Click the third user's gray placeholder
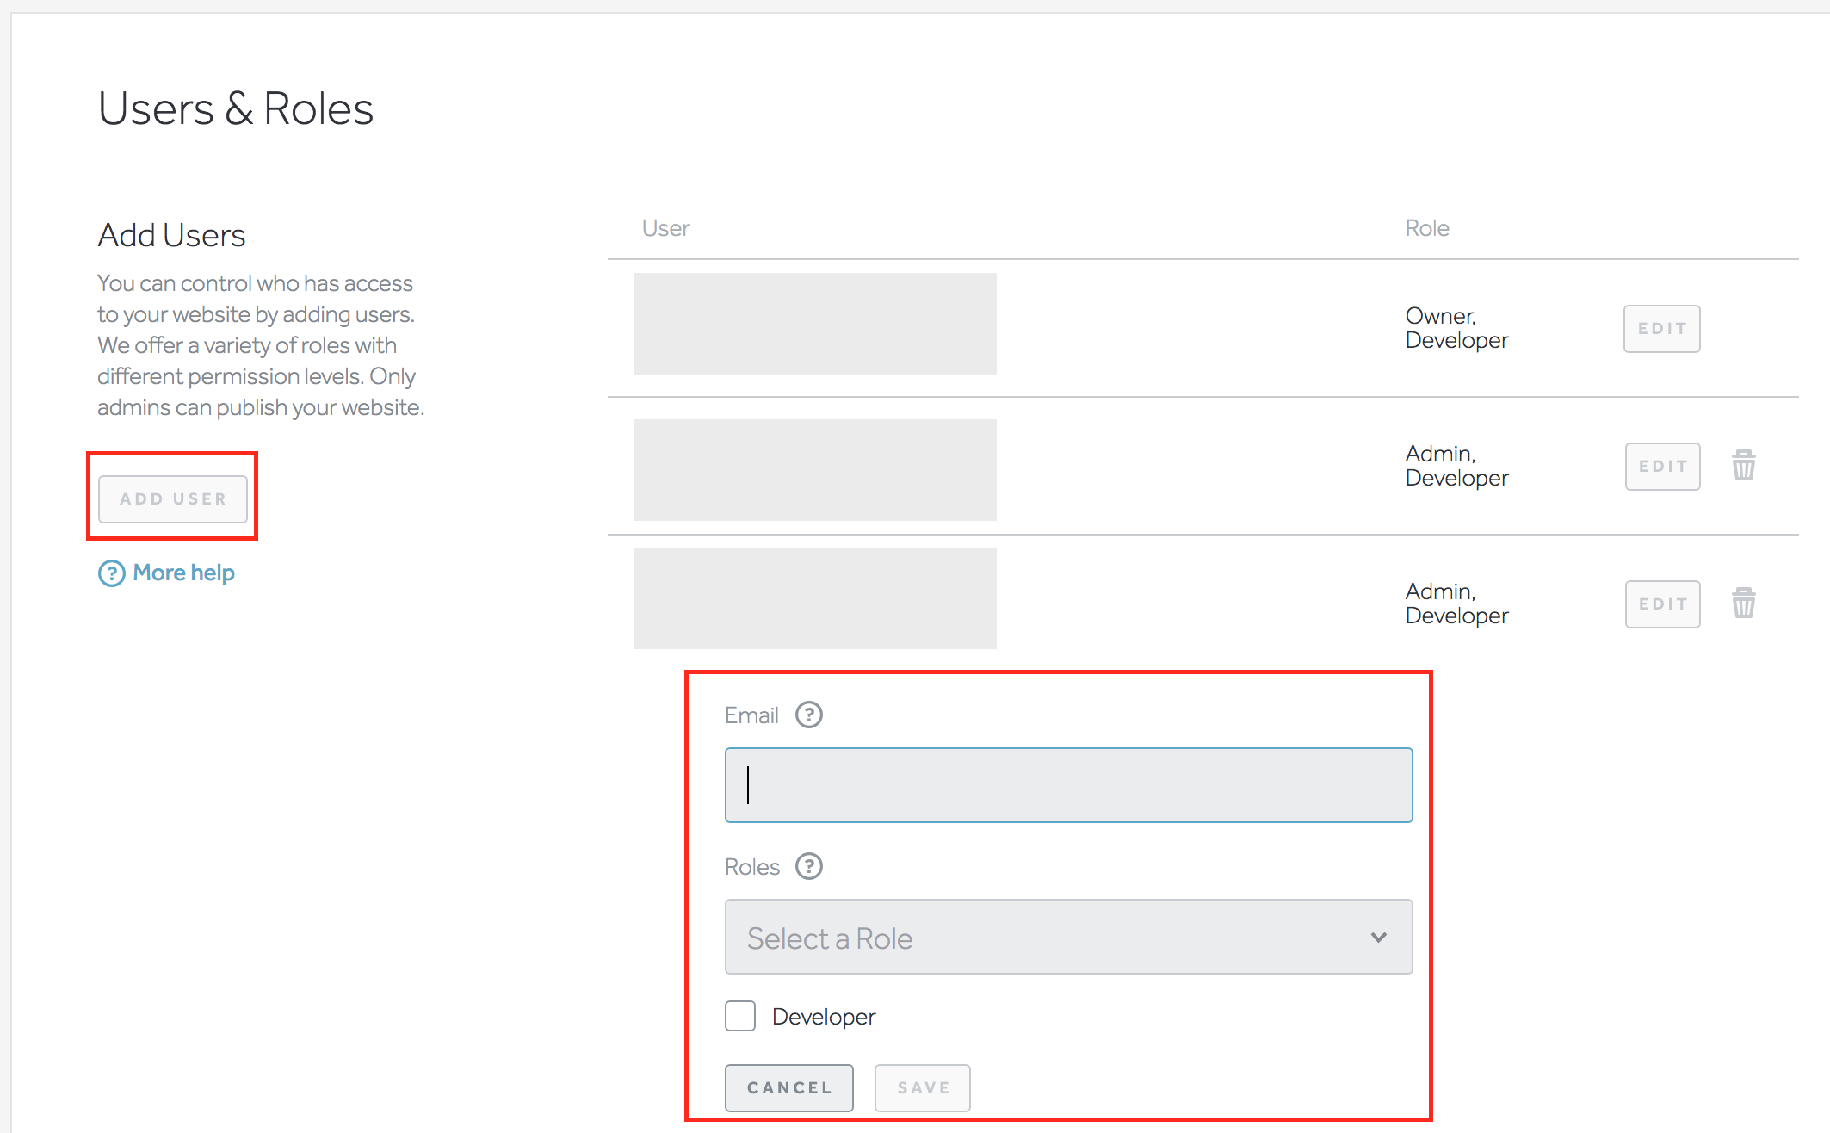This screenshot has width=1830, height=1133. [814, 598]
